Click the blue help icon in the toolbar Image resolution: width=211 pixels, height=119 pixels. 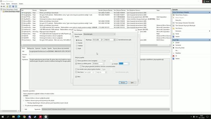tap(13, 7)
